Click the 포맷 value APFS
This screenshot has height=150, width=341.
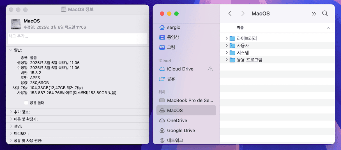[x=35, y=78]
